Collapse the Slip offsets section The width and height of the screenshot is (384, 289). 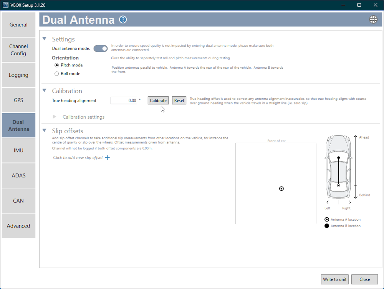(44, 130)
